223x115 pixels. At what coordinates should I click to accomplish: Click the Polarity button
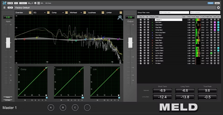[7, 97]
